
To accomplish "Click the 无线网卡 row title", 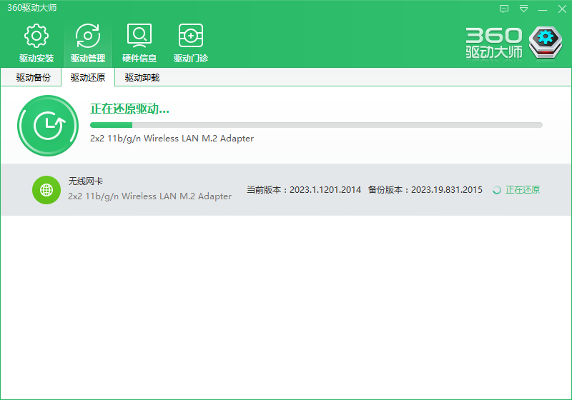I will click(x=86, y=181).
